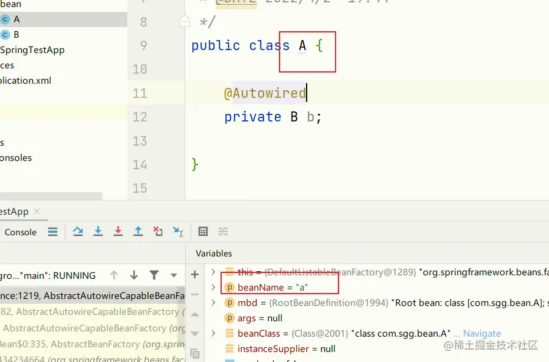
Task: Move watch up with triangle icon
Action: 195,314
